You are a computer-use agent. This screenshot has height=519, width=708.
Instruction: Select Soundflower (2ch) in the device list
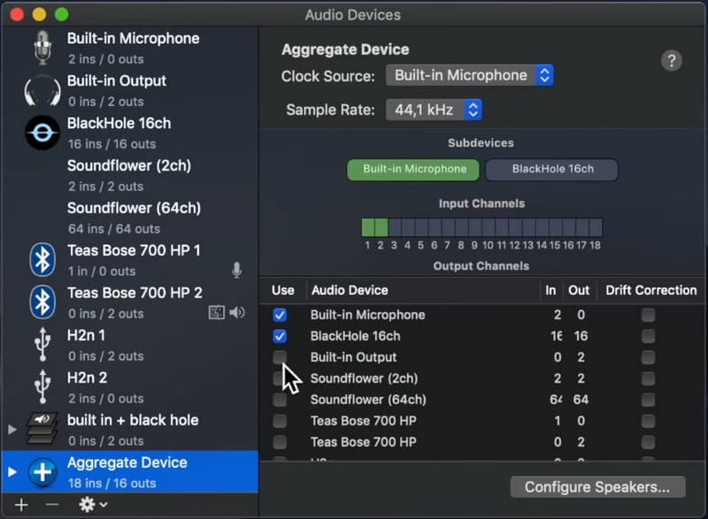tap(130, 175)
